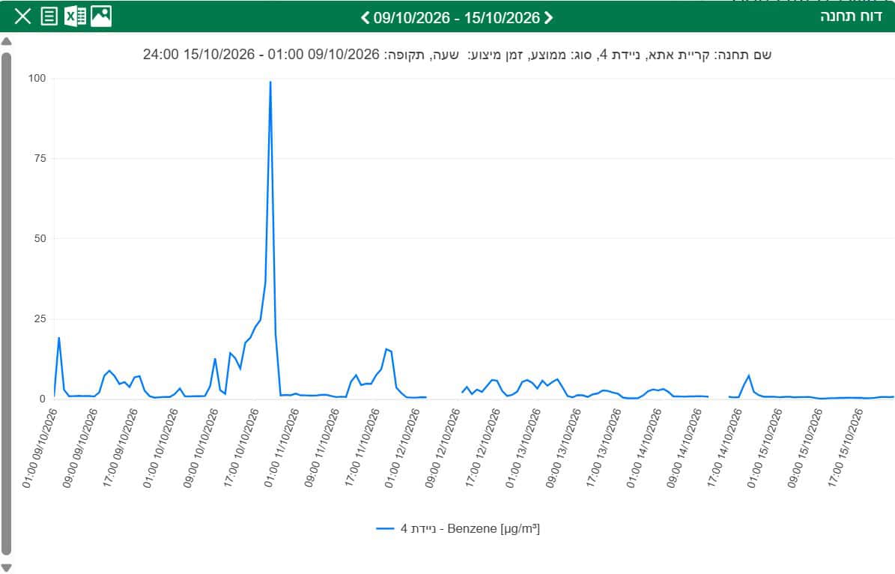Click the y-axis label 50

40,239
